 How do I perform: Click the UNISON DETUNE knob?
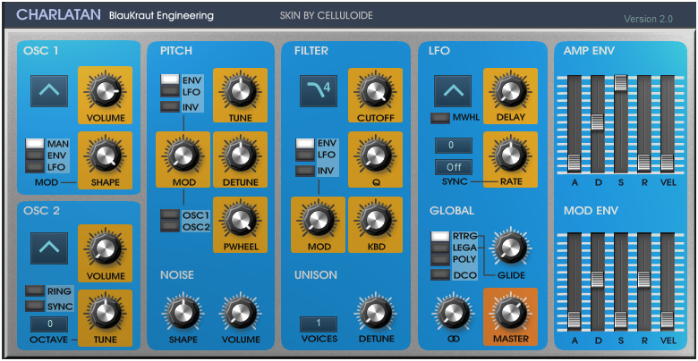point(375,314)
